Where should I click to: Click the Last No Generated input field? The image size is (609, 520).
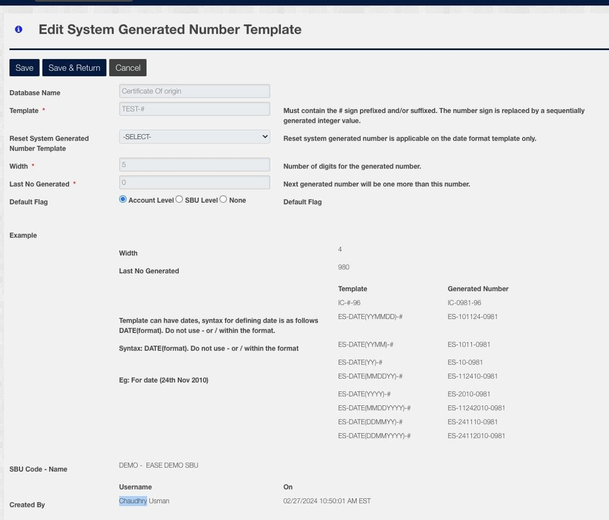[x=195, y=183]
